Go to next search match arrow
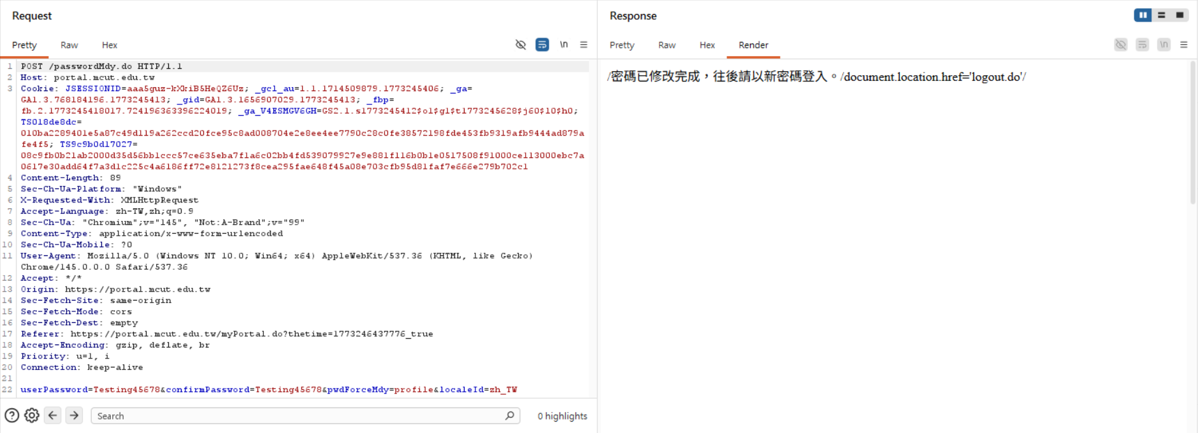This screenshot has width=1198, height=433. click(75, 415)
